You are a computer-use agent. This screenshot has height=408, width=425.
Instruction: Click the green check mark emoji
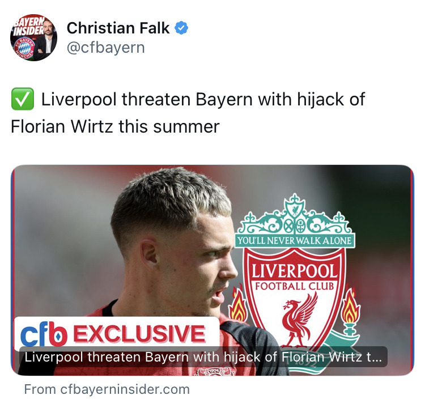pyautogui.click(x=23, y=99)
